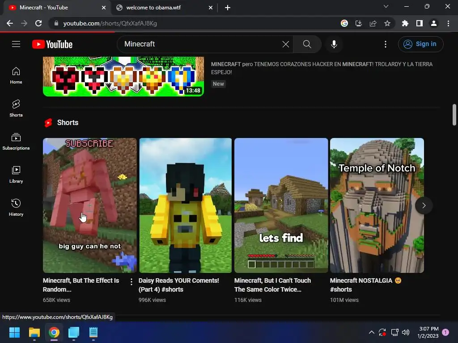Open the Notepad taskbar icon
The height and width of the screenshot is (343, 458).
[93, 332]
